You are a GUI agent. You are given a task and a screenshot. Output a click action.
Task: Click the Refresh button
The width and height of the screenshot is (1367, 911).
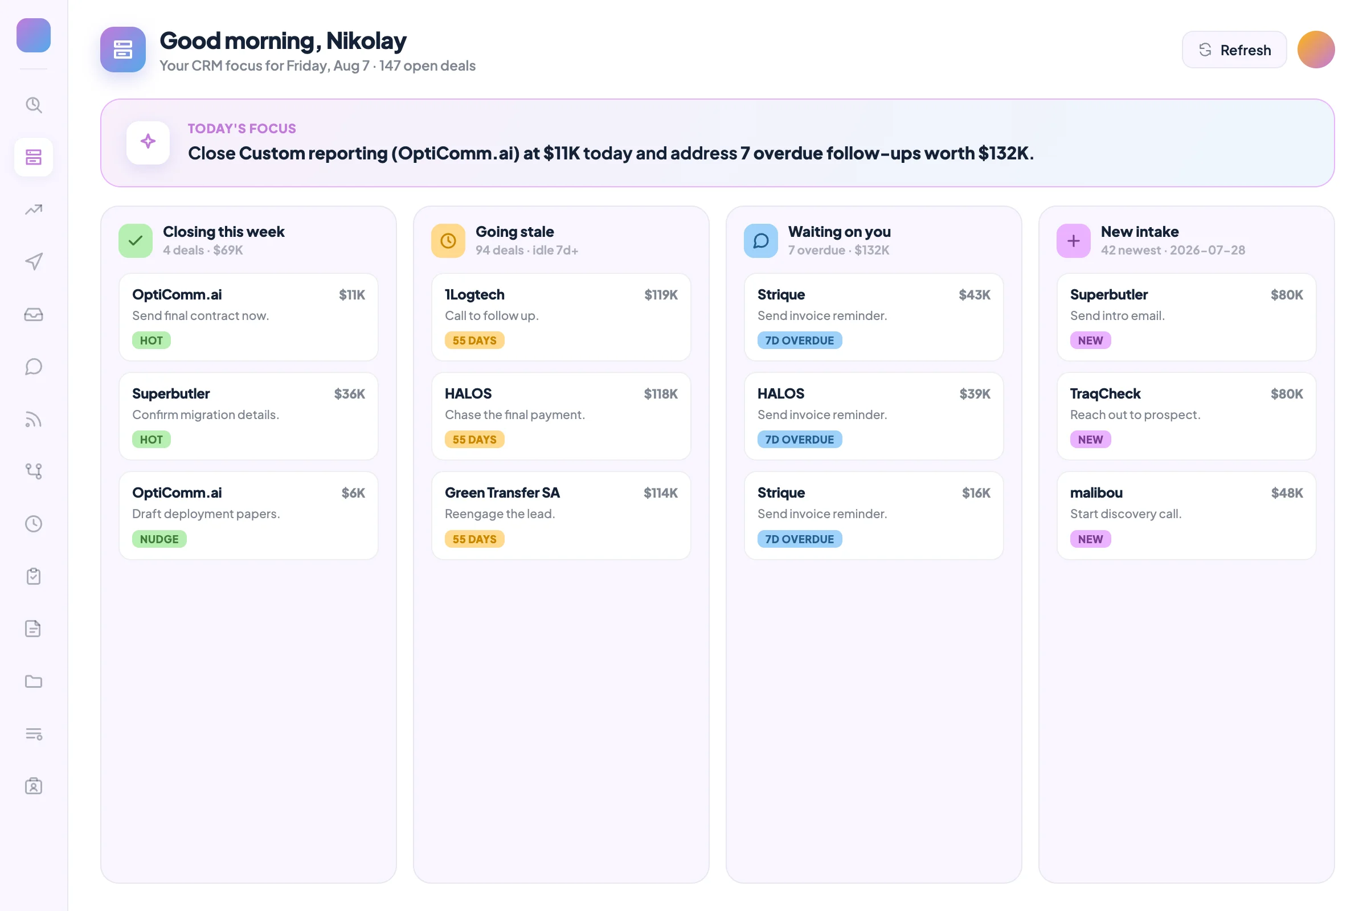[1234, 50]
